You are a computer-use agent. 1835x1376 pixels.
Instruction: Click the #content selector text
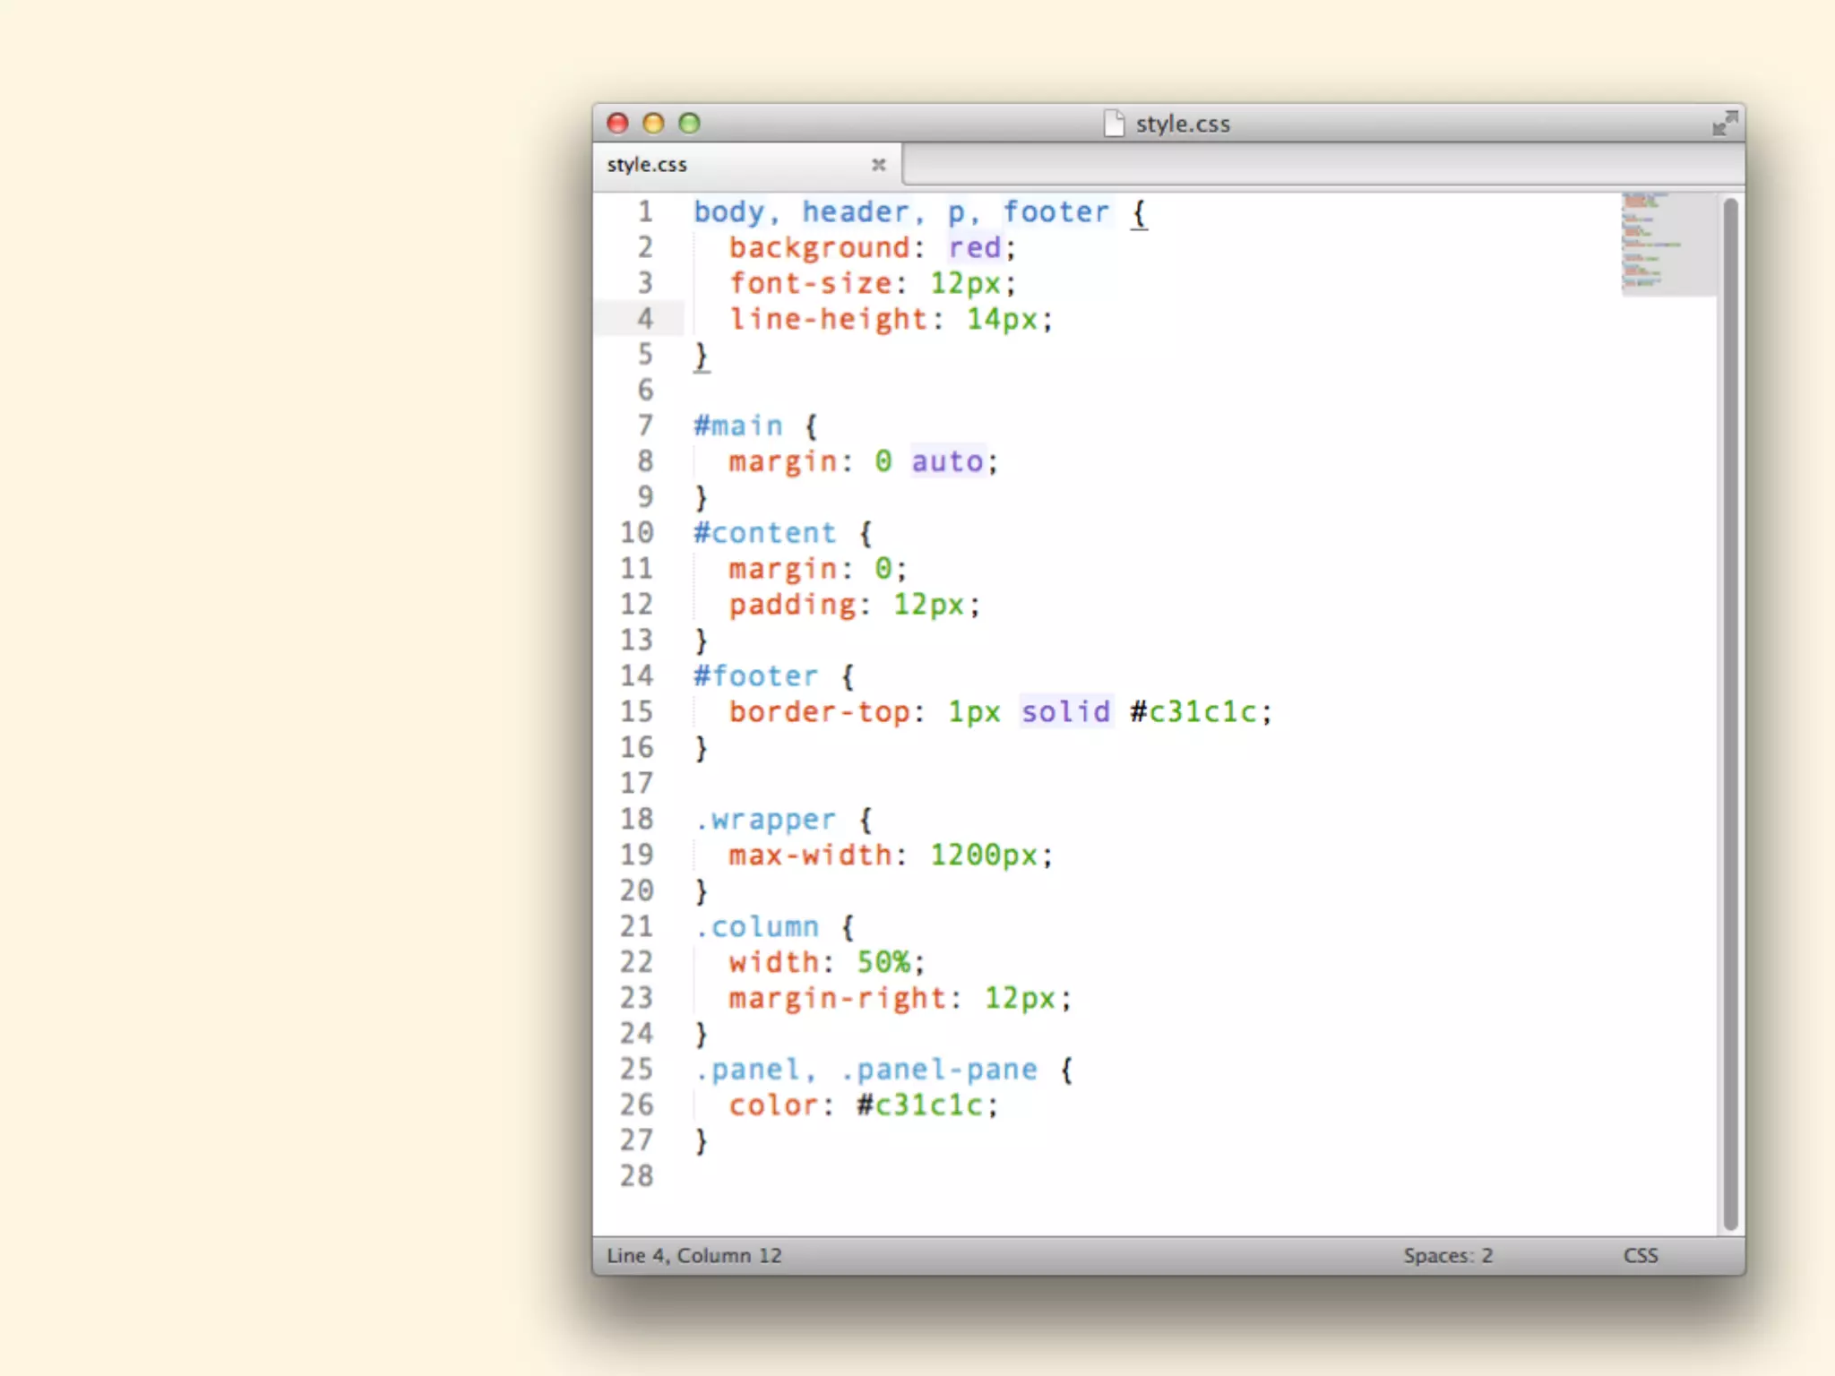[x=764, y=533]
